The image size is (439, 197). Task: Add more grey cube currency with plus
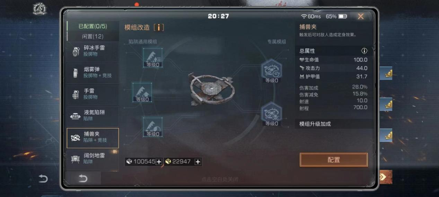(x=159, y=162)
